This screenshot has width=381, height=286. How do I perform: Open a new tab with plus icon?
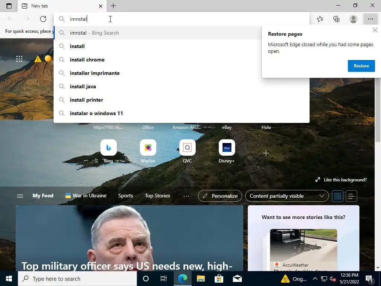tap(113, 6)
